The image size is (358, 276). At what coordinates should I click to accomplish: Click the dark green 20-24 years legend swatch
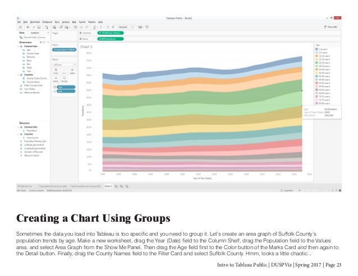pyautogui.click(x=316, y=63)
